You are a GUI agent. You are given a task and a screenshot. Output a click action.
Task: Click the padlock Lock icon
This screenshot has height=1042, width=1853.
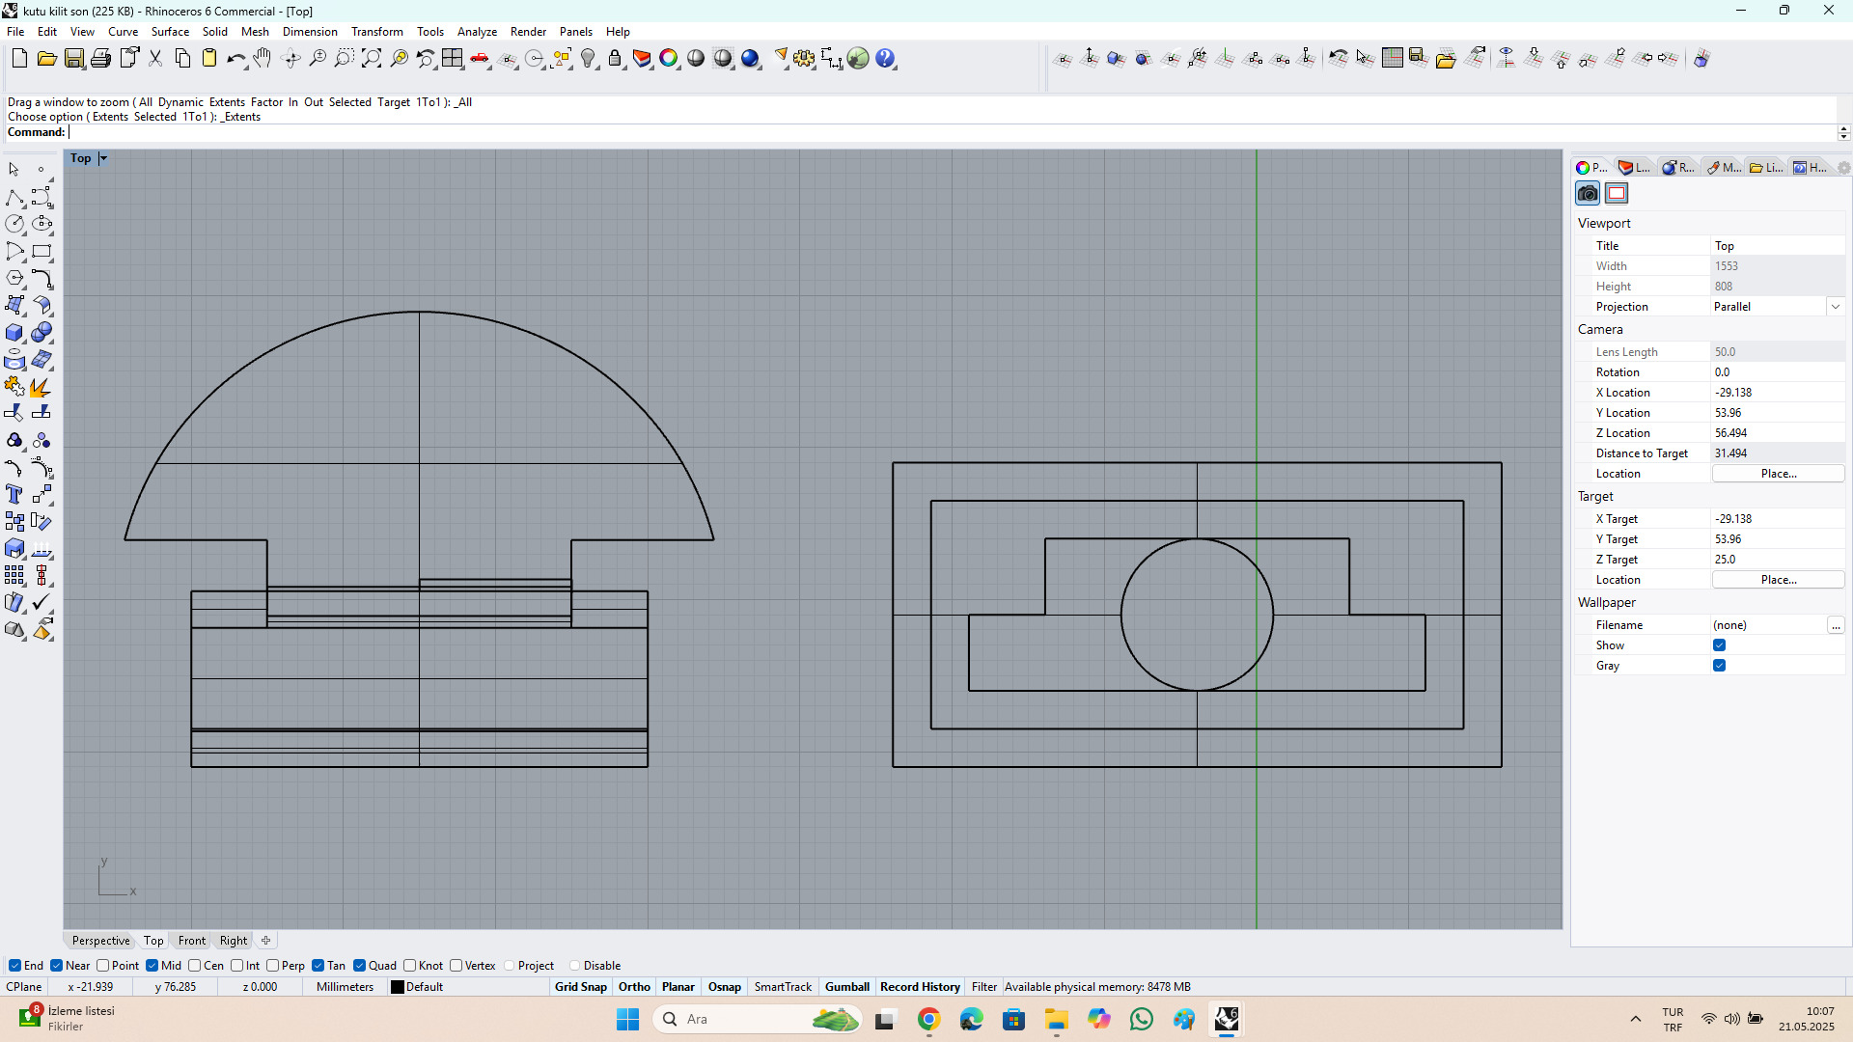click(615, 59)
